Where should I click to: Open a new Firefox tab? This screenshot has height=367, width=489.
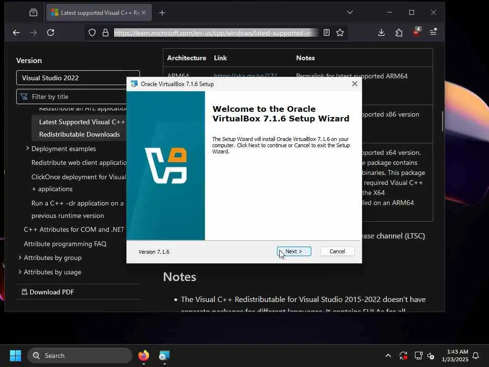pyautogui.click(x=162, y=13)
